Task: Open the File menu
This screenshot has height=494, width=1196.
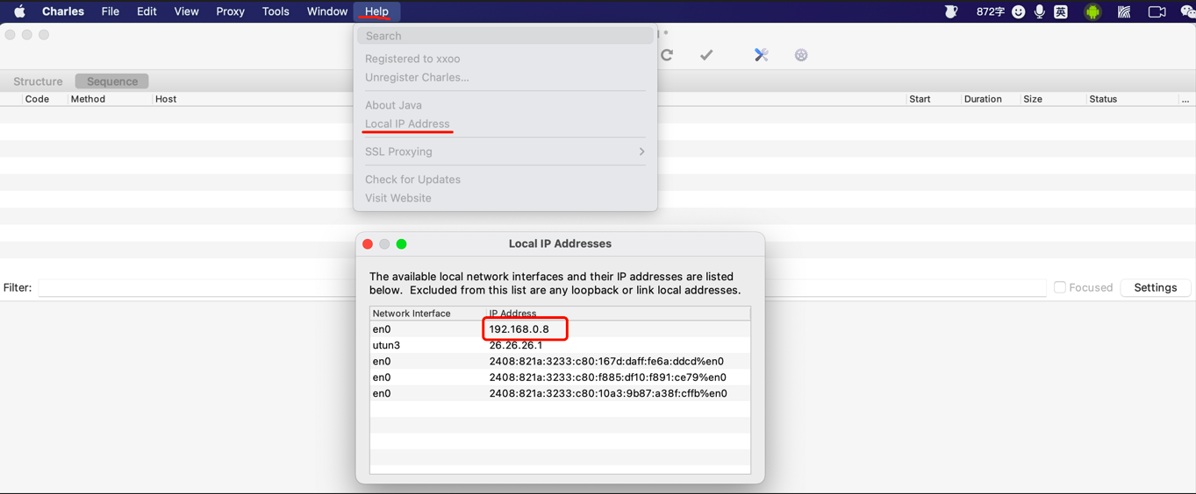Action: point(111,11)
